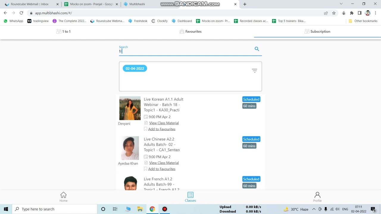Open Profile in bottom navigation

pos(317,197)
